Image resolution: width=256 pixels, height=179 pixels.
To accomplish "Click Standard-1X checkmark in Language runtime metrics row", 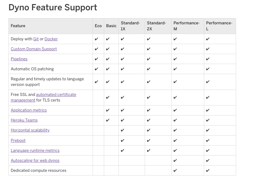I will pyautogui.click(x=123, y=150).
